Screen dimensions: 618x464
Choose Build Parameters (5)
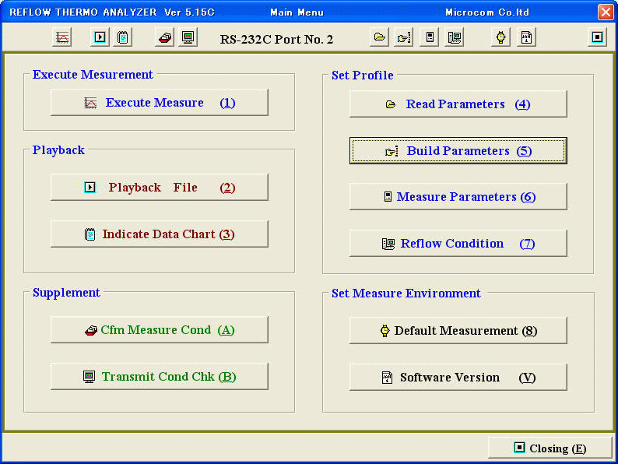458,150
